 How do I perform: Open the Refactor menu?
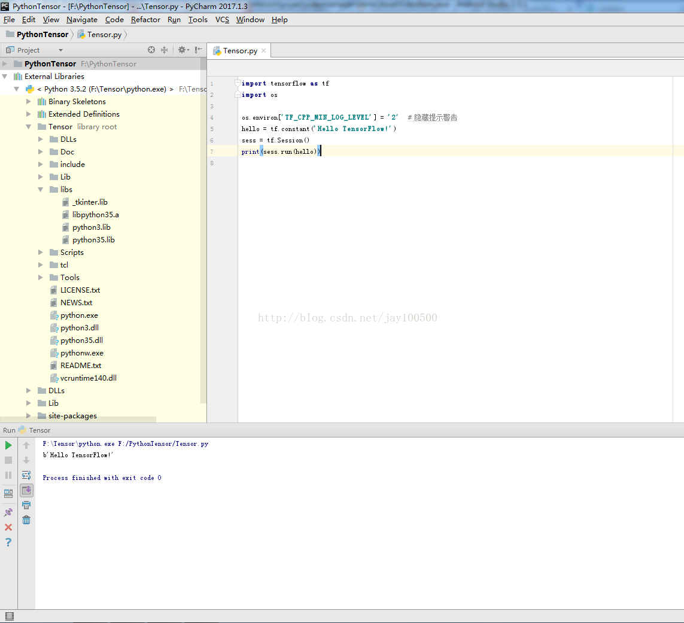pyautogui.click(x=145, y=20)
